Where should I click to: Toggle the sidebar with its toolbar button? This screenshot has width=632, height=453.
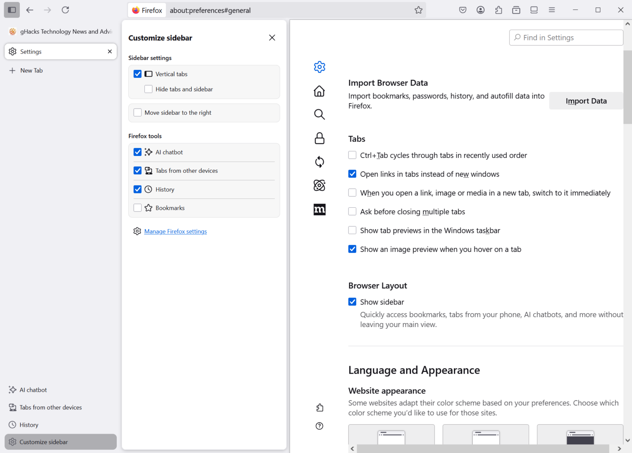tap(12, 10)
